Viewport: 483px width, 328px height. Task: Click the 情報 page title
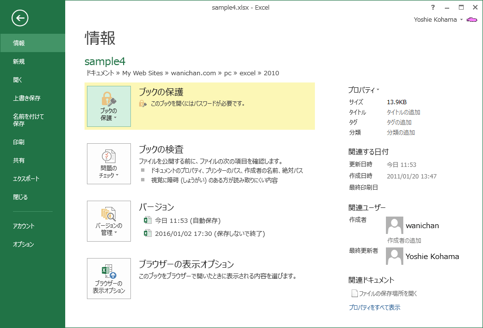click(100, 38)
